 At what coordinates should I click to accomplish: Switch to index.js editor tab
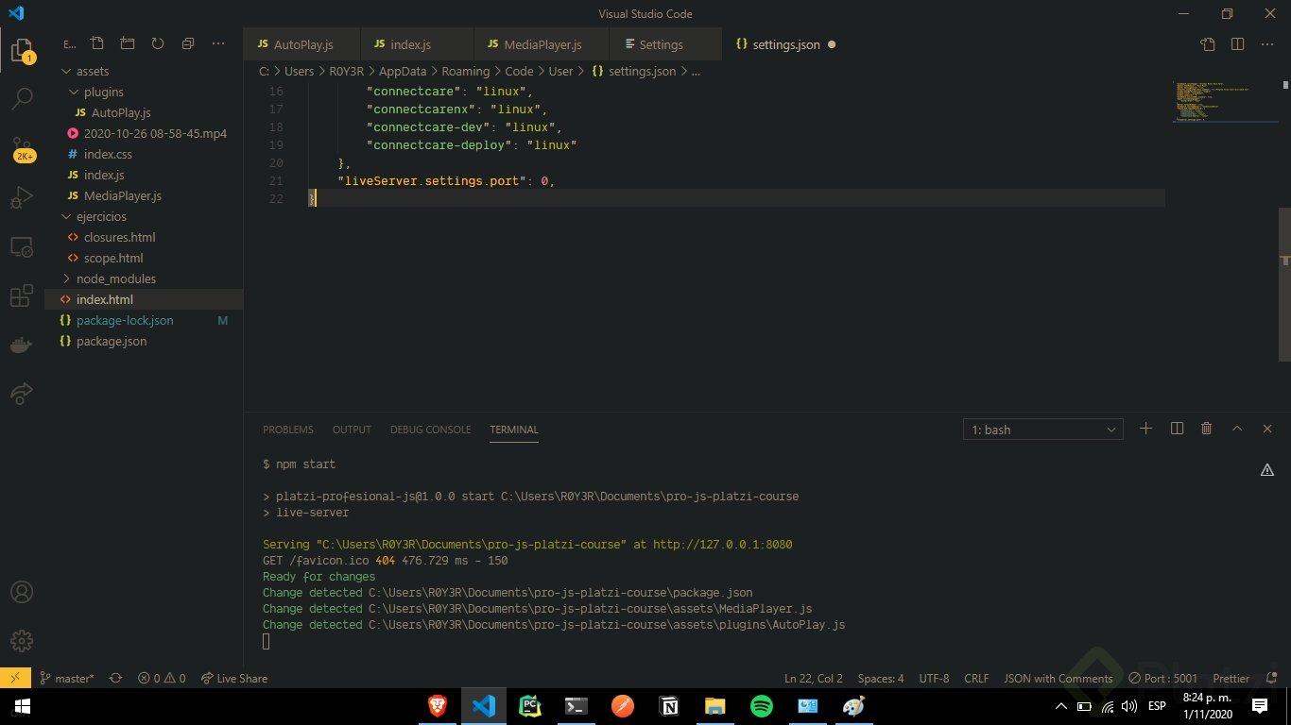(x=417, y=44)
